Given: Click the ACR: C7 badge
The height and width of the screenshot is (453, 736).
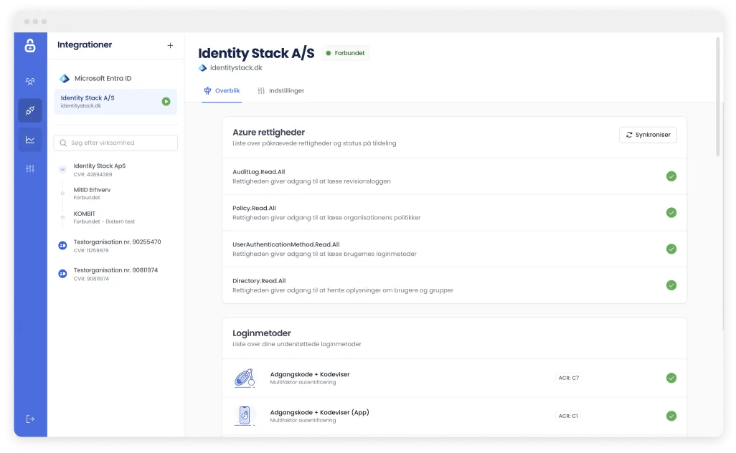Looking at the screenshot, I should coord(568,378).
